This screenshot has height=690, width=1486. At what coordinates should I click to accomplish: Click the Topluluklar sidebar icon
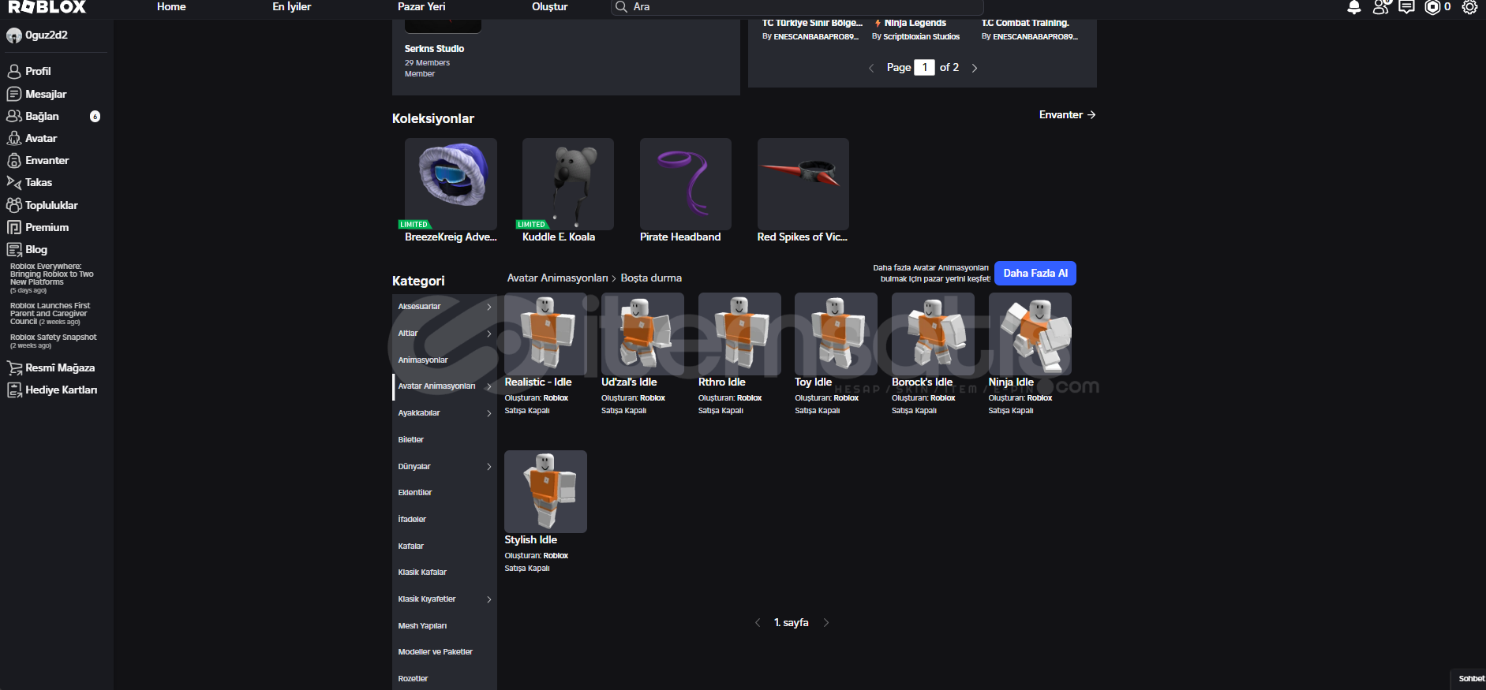(14, 205)
